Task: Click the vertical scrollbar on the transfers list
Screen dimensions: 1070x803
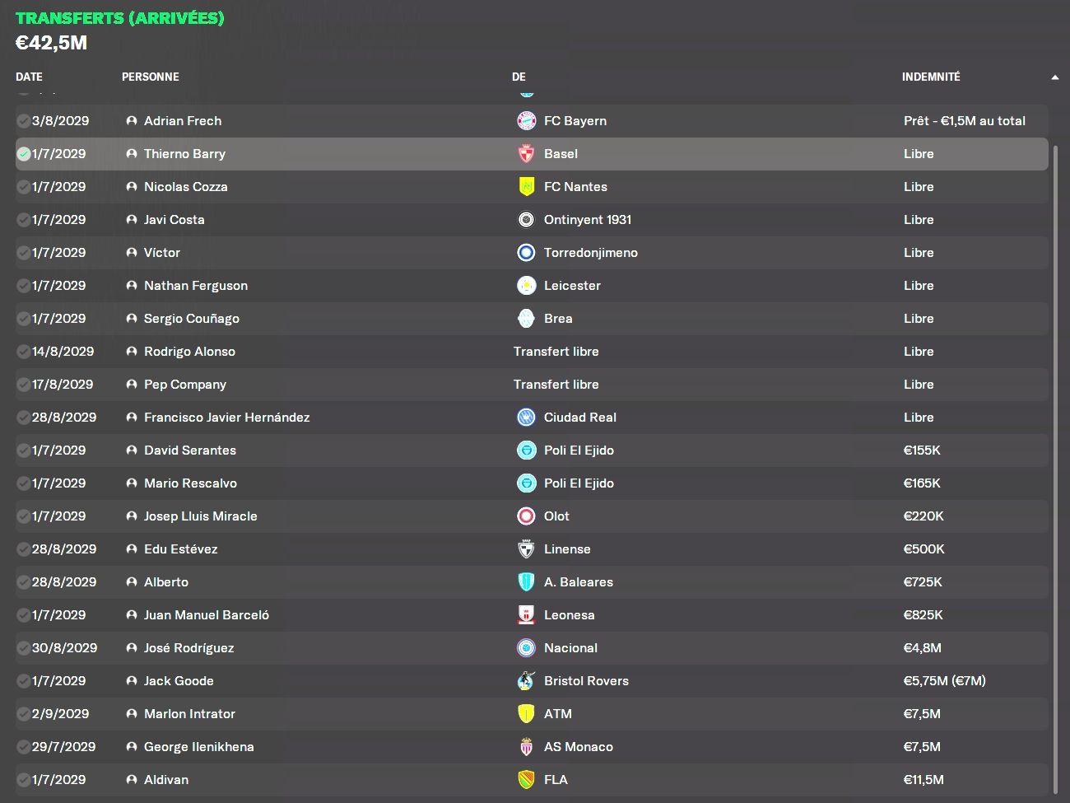Action: 1055,461
